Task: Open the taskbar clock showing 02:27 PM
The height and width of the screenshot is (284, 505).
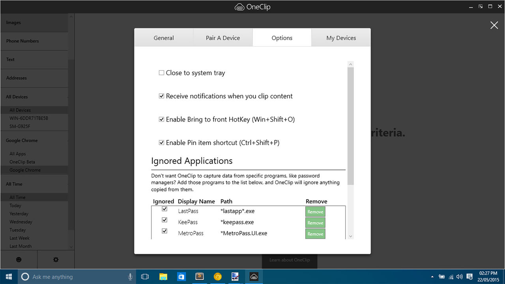Action: click(488, 277)
